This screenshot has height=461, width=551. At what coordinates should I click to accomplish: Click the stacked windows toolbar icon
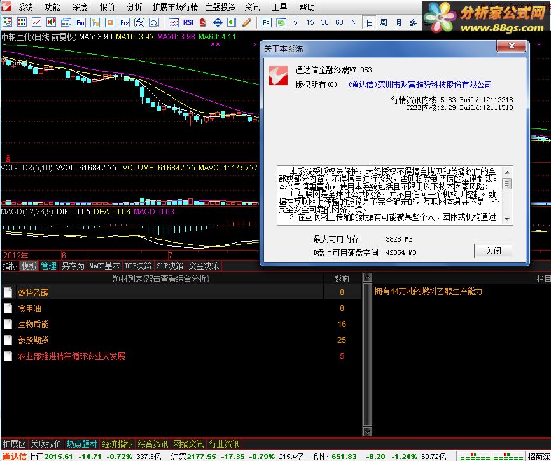point(66,22)
